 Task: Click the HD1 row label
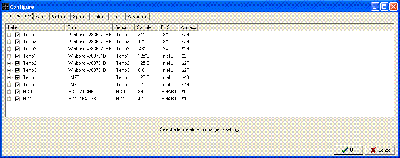[27, 98]
